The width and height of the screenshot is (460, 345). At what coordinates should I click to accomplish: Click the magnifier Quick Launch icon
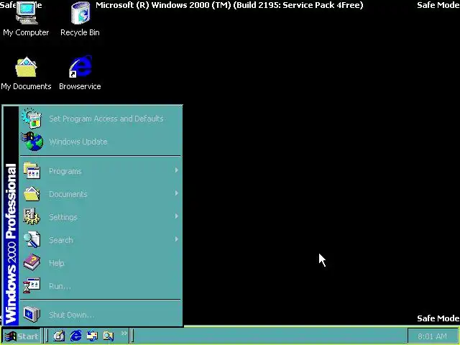click(x=109, y=336)
